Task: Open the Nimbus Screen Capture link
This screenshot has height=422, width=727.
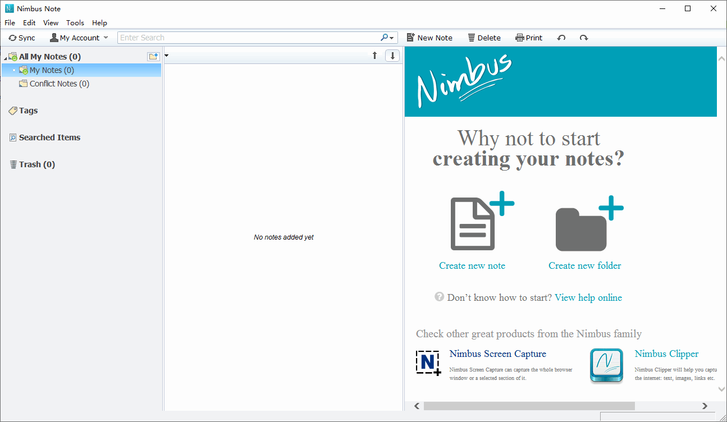Action: [498, 354]
